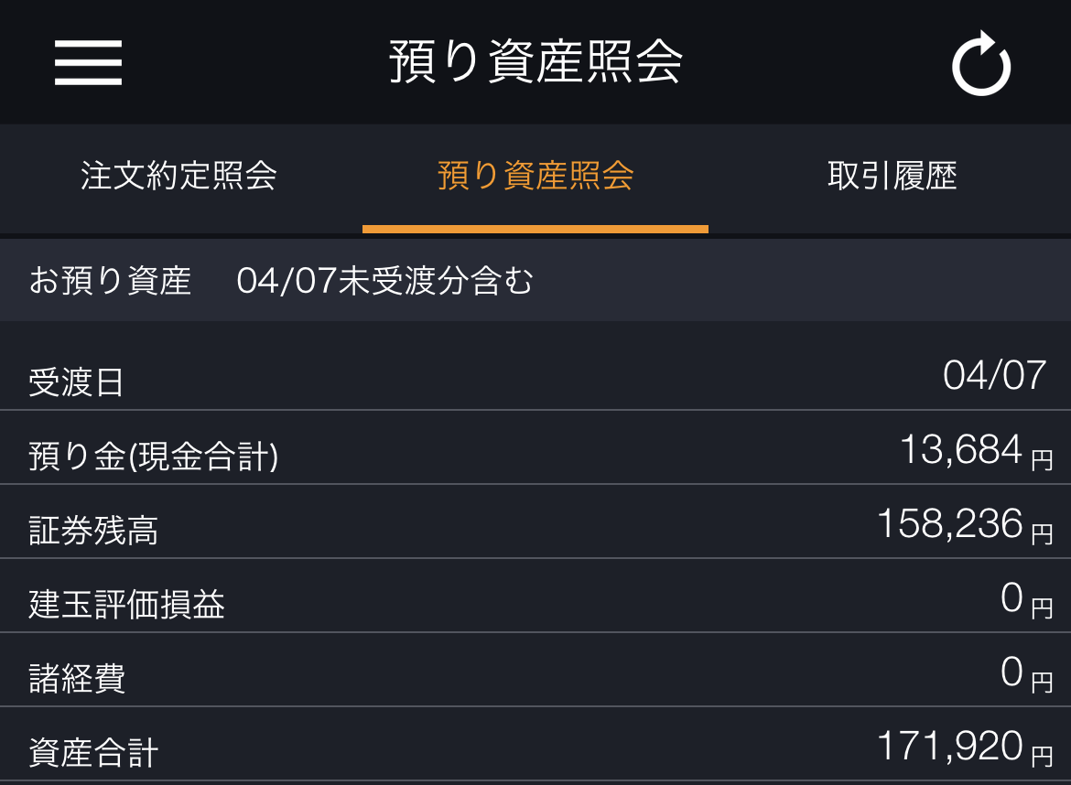
Task: Select the 受渡日 row
Action: point(535,374)
